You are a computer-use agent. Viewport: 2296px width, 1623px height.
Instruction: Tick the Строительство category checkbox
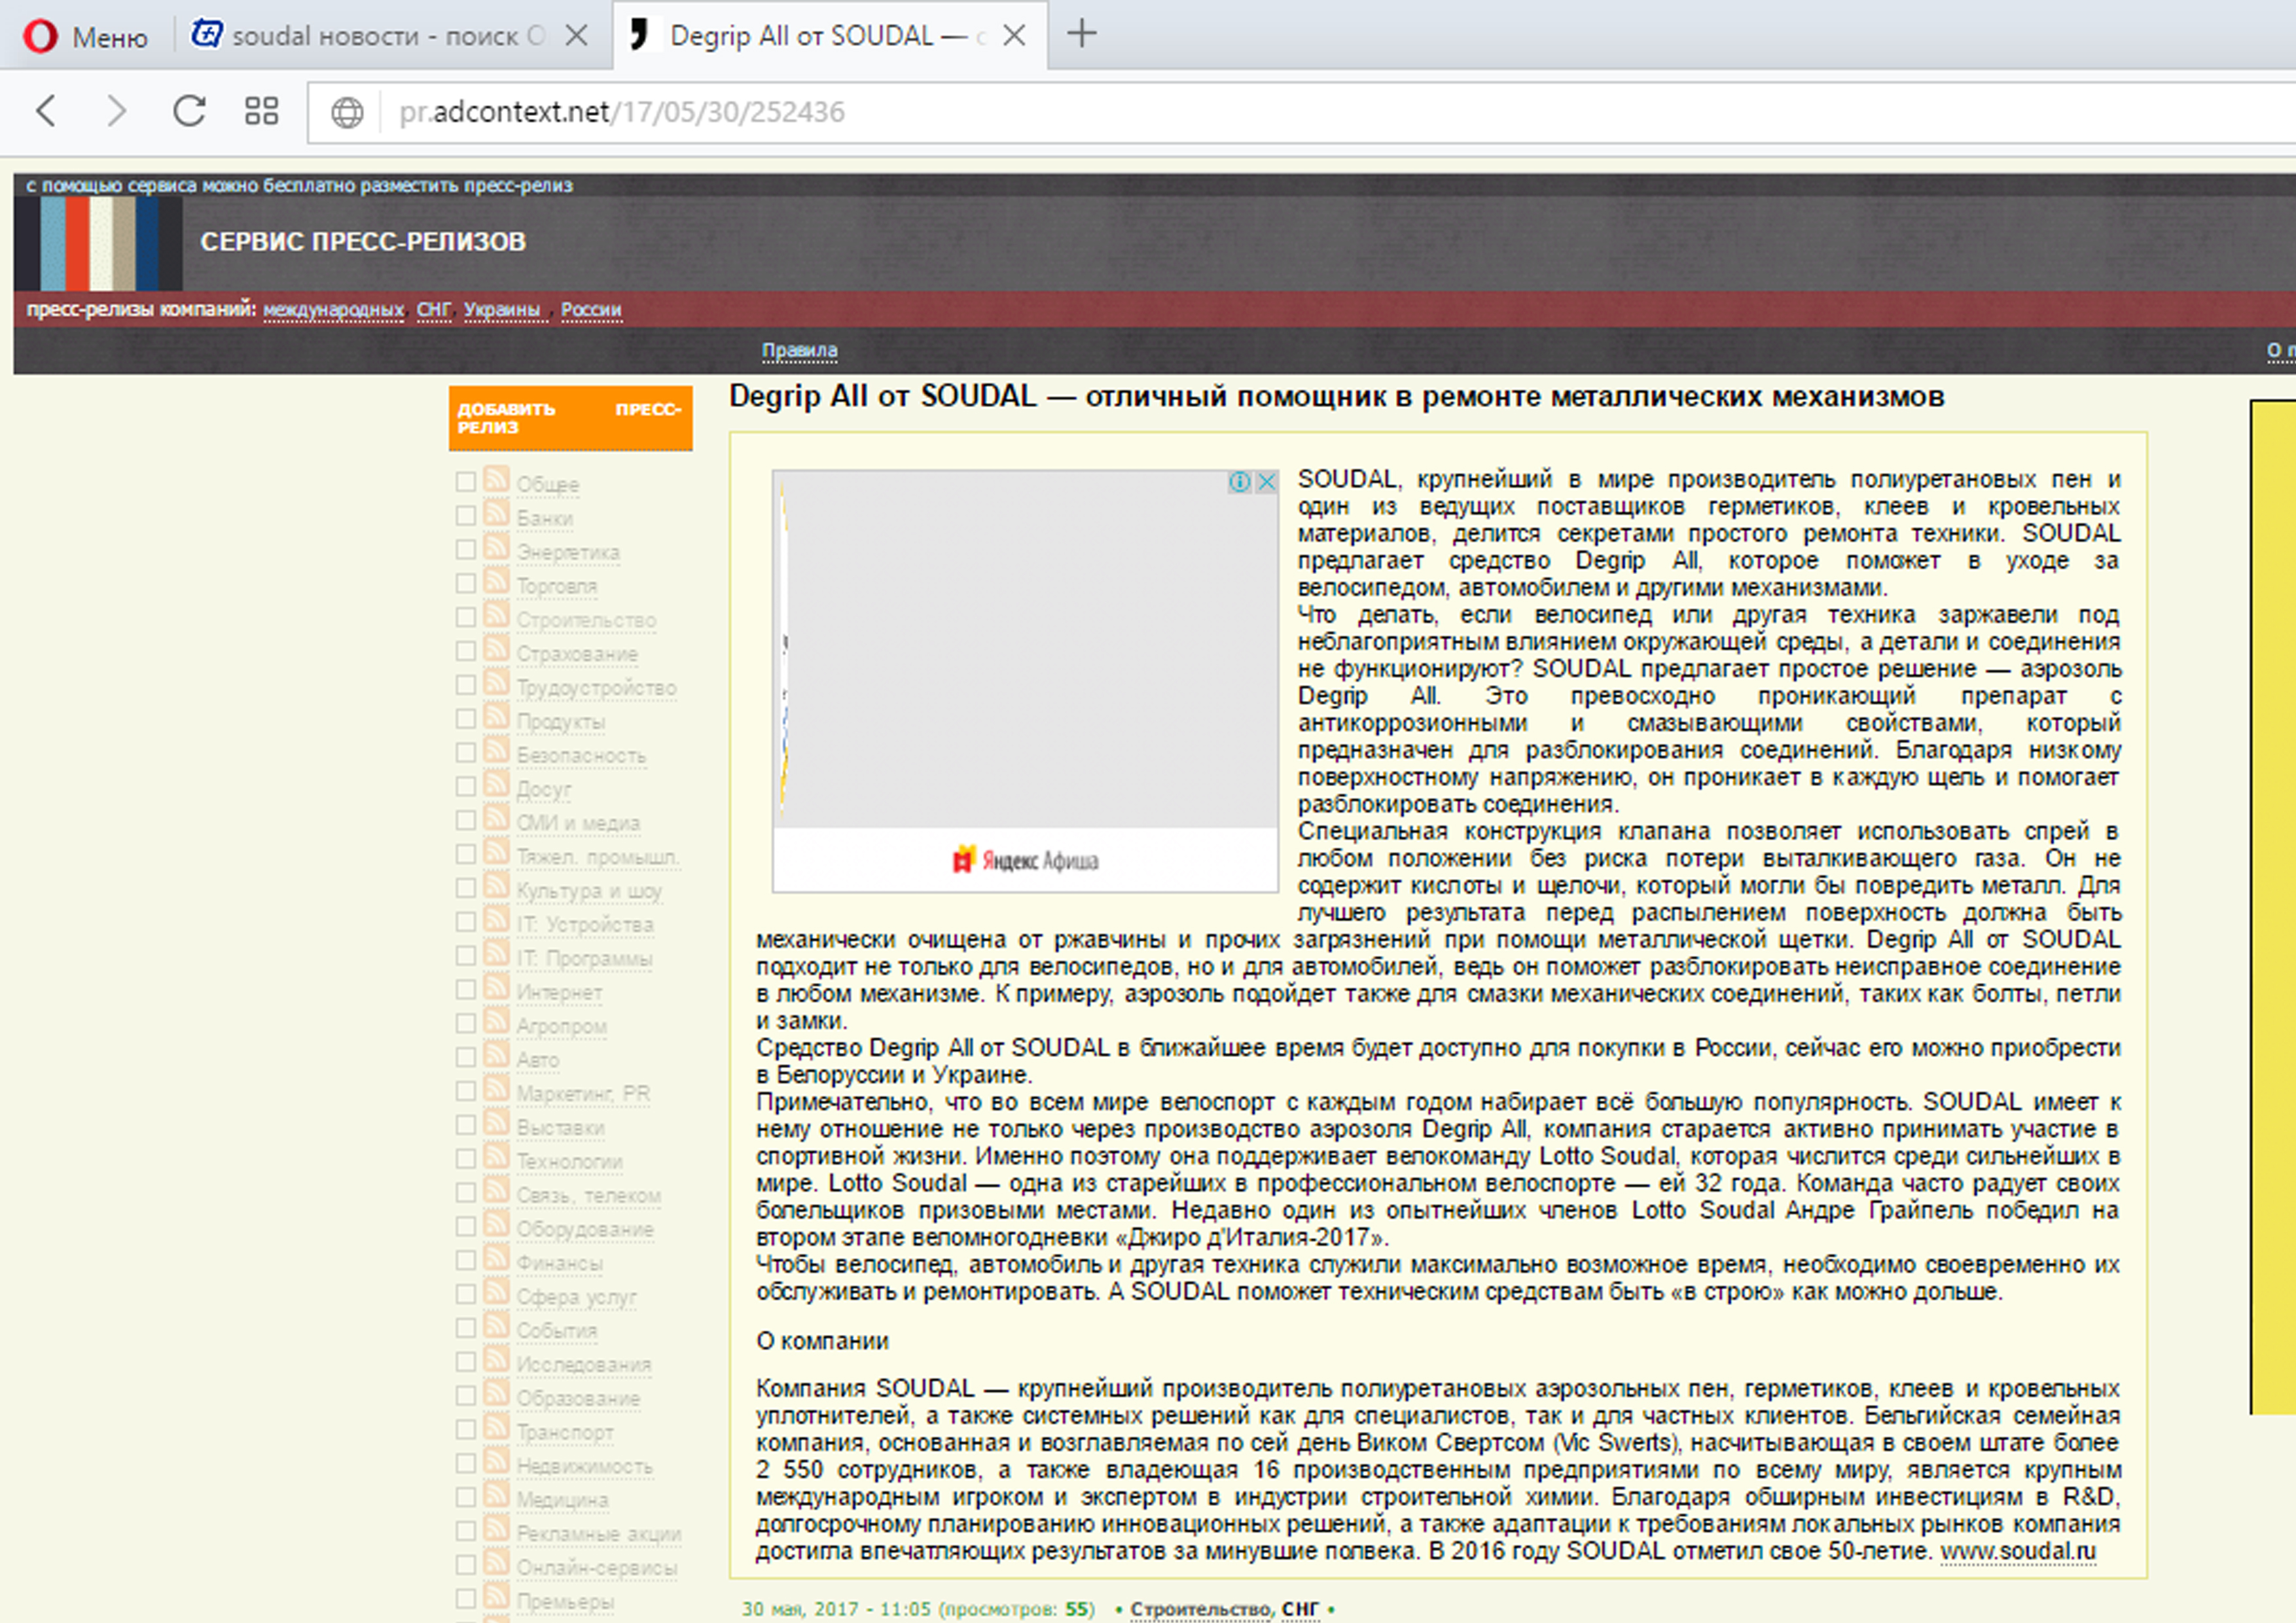tap(465, 618)
